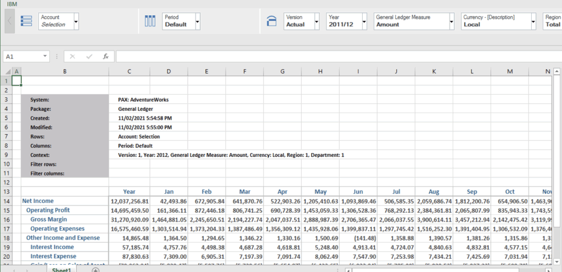Screen dimensions: 562x272
Task: Expand the Version Actual dropdown
Action: click(317, 21)
